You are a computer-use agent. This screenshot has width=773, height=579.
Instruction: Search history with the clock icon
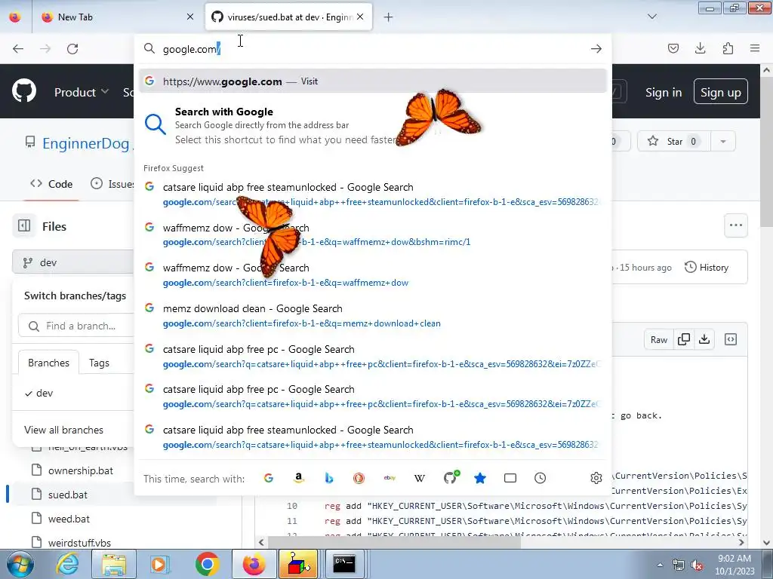pos(540,478)
